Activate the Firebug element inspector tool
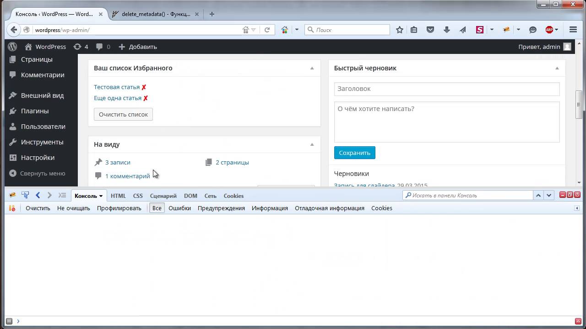 pos(25,195)
